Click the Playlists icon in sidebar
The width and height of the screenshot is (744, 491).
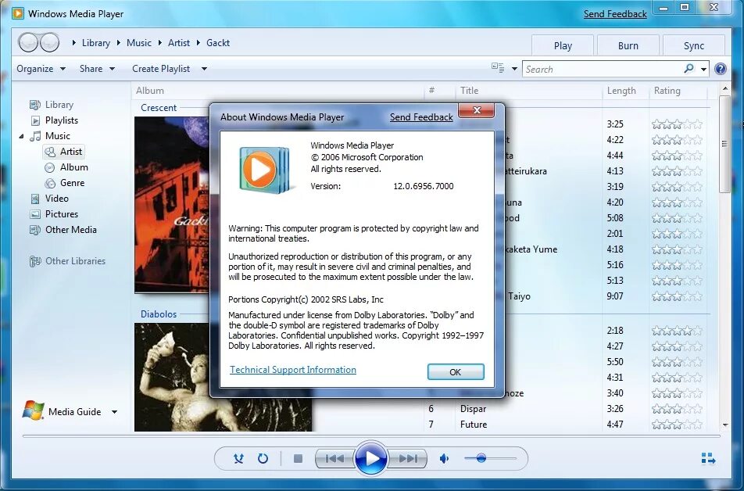[35, 120]
